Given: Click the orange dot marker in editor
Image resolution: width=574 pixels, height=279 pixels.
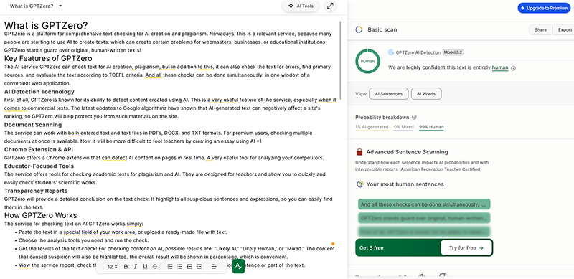Looking at the screenshot, I should (x=333, y=243).
